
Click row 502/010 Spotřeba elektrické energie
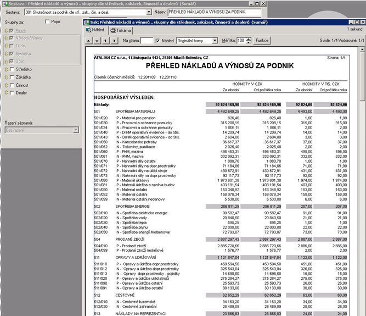click(x=221, y=213)
